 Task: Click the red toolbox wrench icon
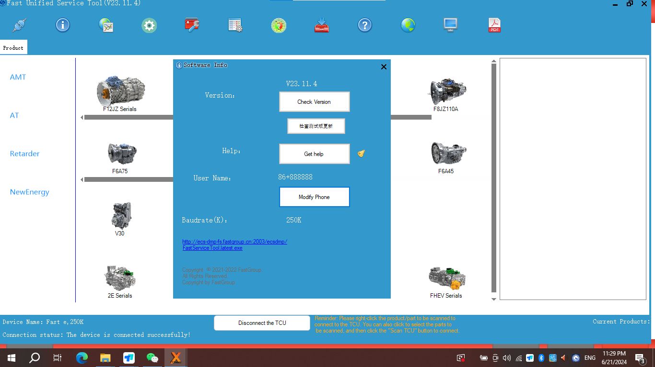(x=192, y=25)
